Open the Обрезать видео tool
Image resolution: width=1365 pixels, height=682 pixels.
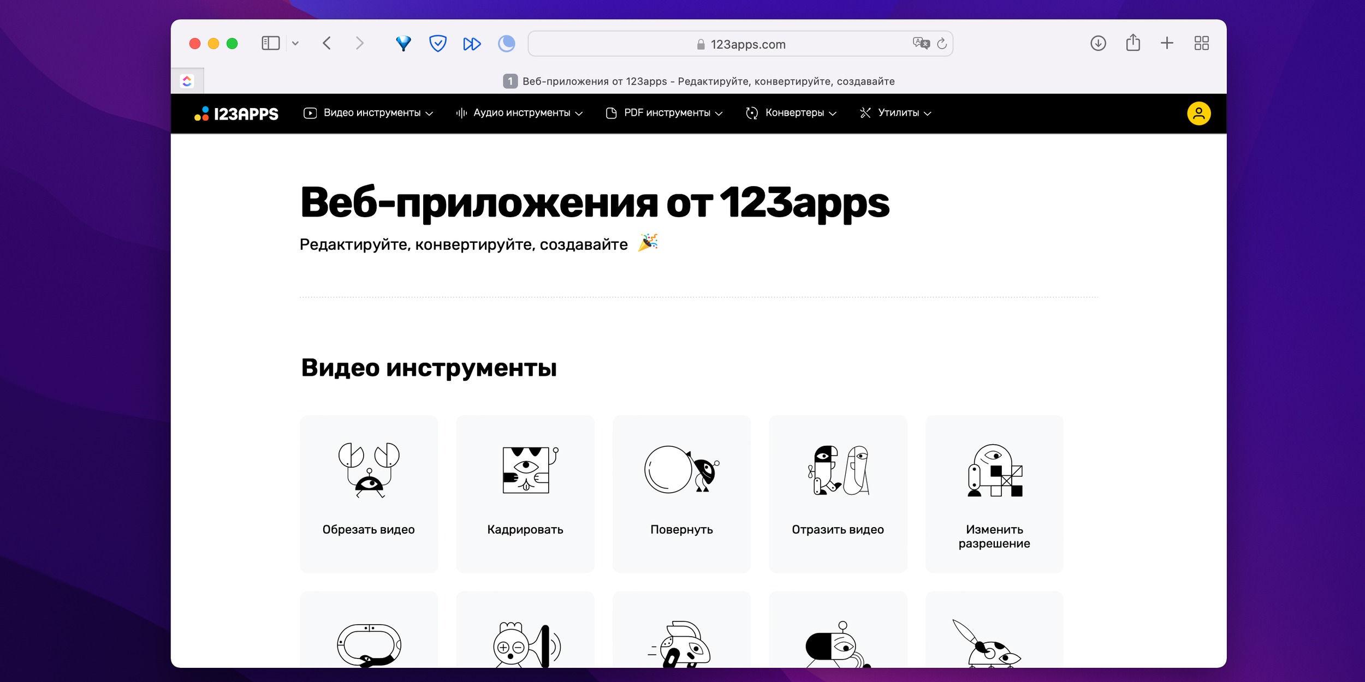click(x=369, y=494)
